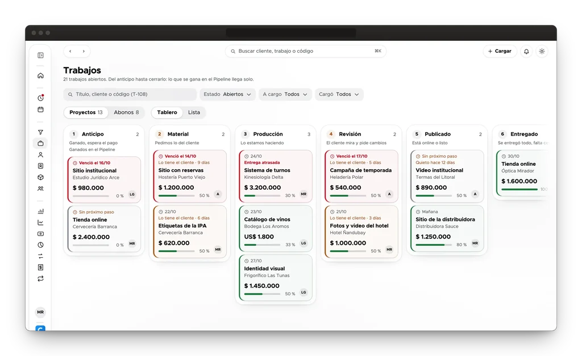This screenshot has width=582, height=356.
Task: Open the MR user avatar in sidebar
Action: [x=40, y=312]
